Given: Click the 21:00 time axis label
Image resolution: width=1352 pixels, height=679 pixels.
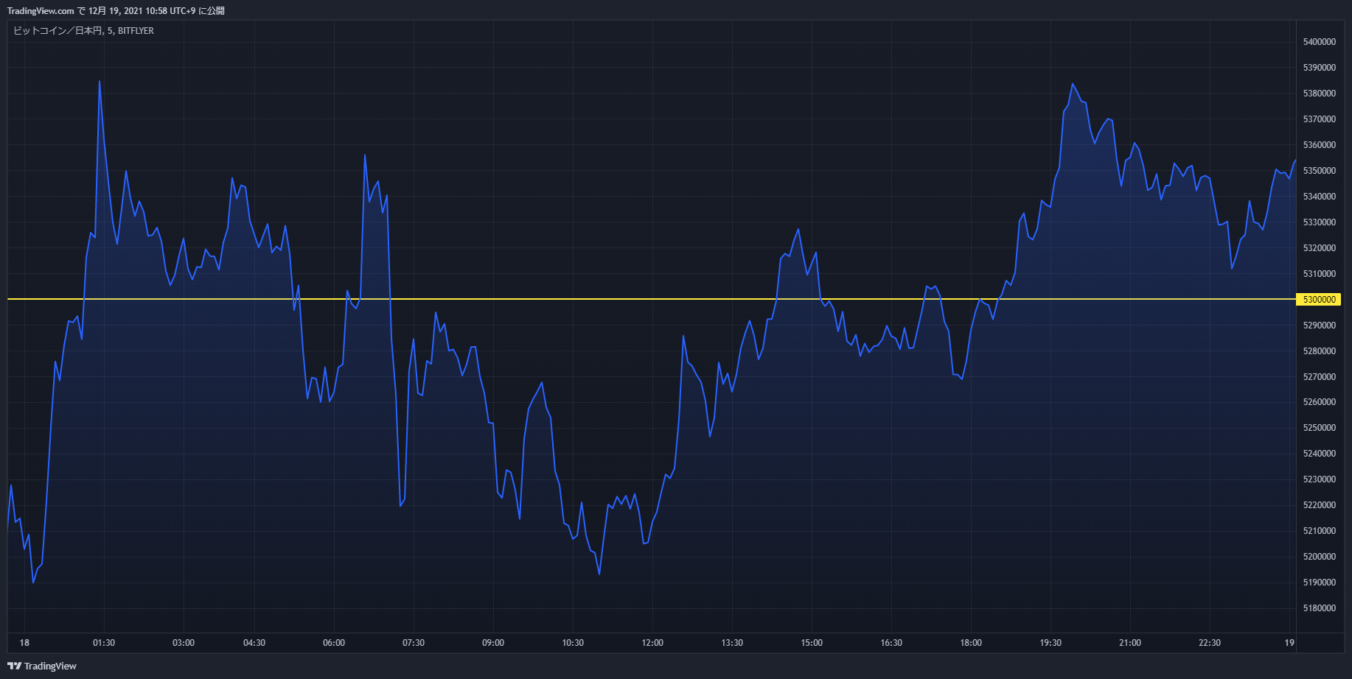Looking at the screenshot, I should 1130,643.
